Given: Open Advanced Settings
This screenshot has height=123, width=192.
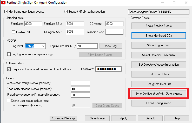Looking at the screenshot, I should (x=63, y=118).
